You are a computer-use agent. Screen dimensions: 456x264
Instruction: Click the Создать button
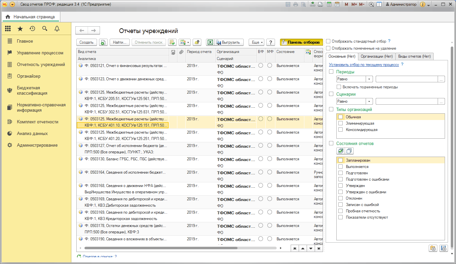coord(87,42)
